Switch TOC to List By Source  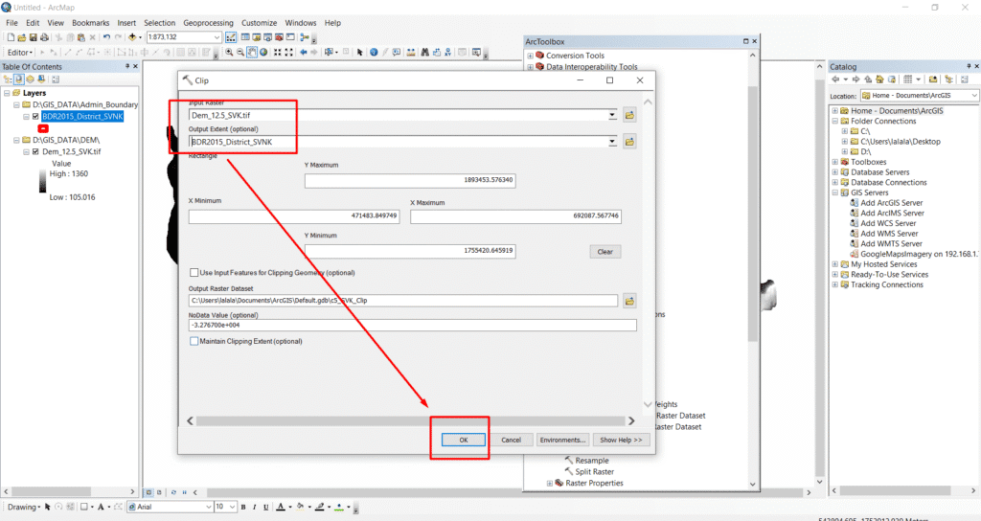(x=19, y=79)
